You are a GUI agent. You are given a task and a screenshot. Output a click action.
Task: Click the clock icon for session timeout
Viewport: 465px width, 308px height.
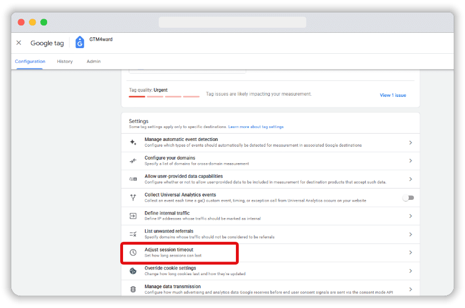point(133,253)
